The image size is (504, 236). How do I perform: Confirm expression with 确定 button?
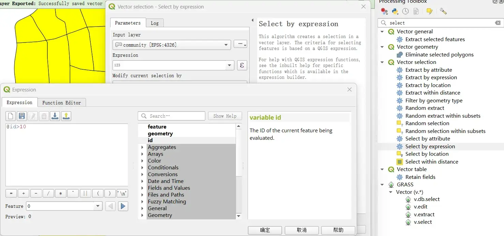pos(265,230)
